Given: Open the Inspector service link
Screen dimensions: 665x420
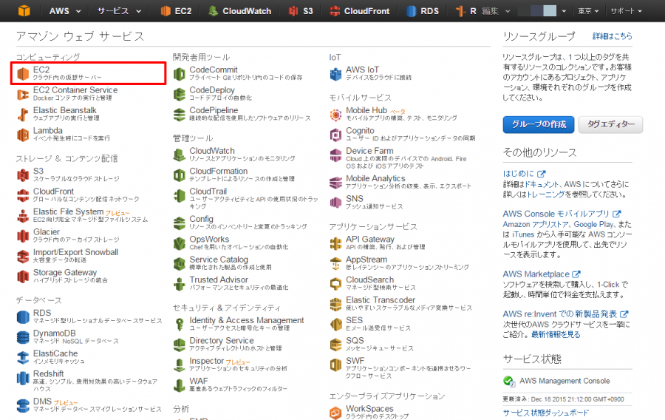Looking at the screenshot, I should [207, 361].
